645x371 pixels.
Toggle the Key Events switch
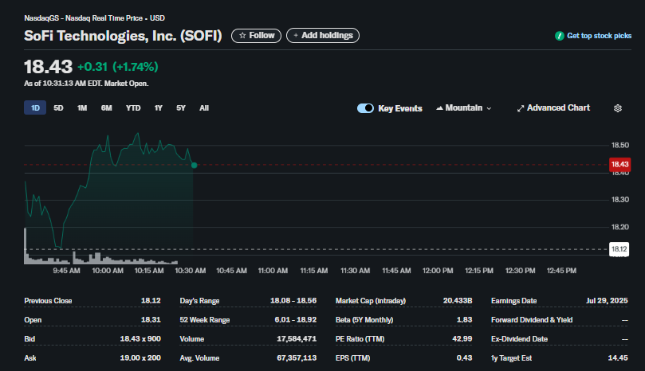pyautogui.click(x=365, y=108)
